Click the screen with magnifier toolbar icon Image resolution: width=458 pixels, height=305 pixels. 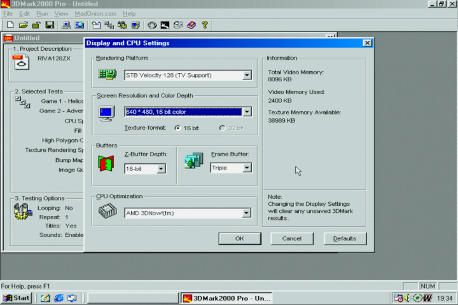click(80, 25)
